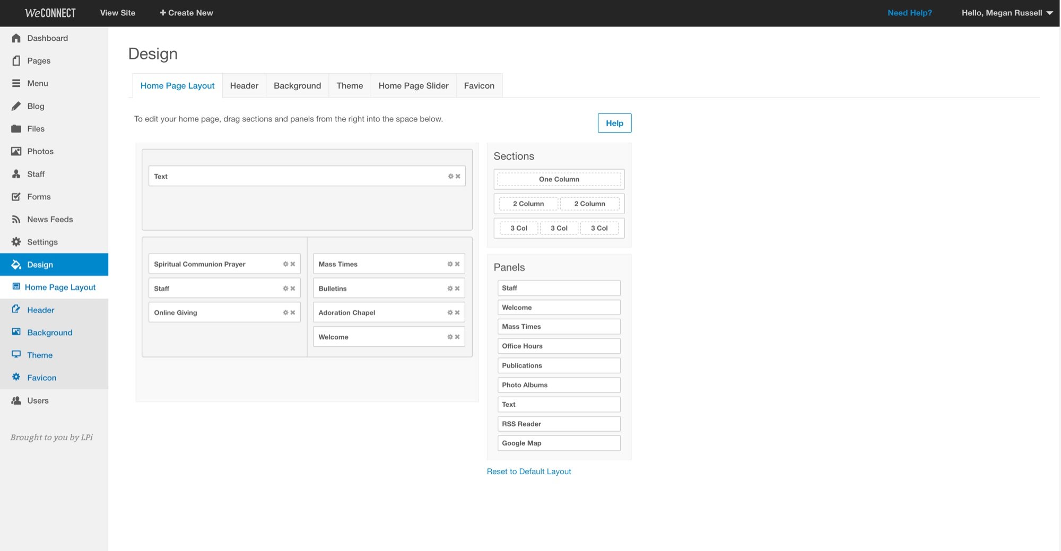Open the Theme tab
Image resolution: width=1061 pixels, height=551 pixels.
(350, 85)
